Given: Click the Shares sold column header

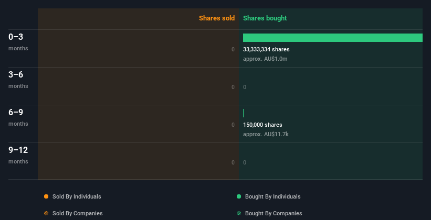Looking at the screenshot, I should pyautogui.click(x=217, y=18).
